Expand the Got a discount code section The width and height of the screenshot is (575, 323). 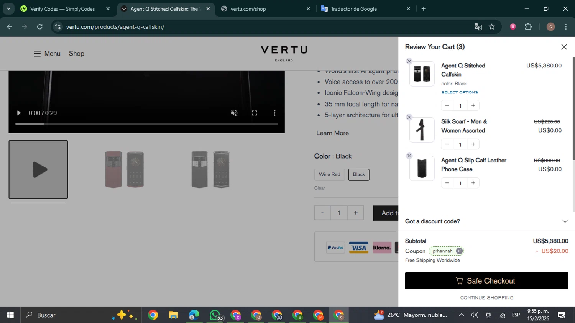(486, 221)
